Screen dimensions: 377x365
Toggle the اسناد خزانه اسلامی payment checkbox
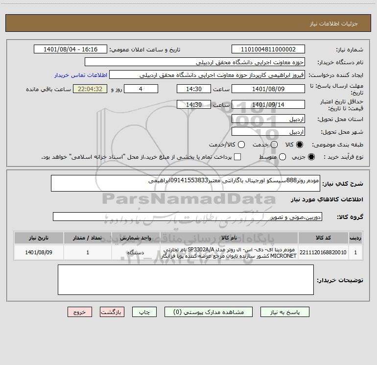click(x=237, y=157)
